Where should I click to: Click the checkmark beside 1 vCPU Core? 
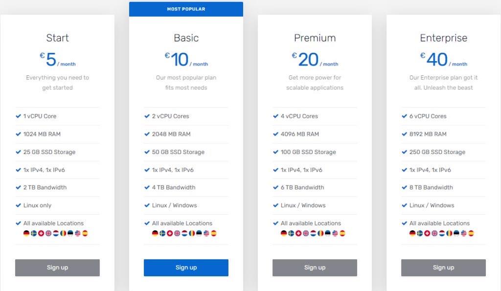coord(18,116)
